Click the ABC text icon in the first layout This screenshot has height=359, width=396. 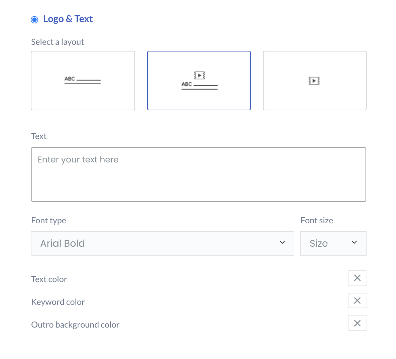pos(70,79)
